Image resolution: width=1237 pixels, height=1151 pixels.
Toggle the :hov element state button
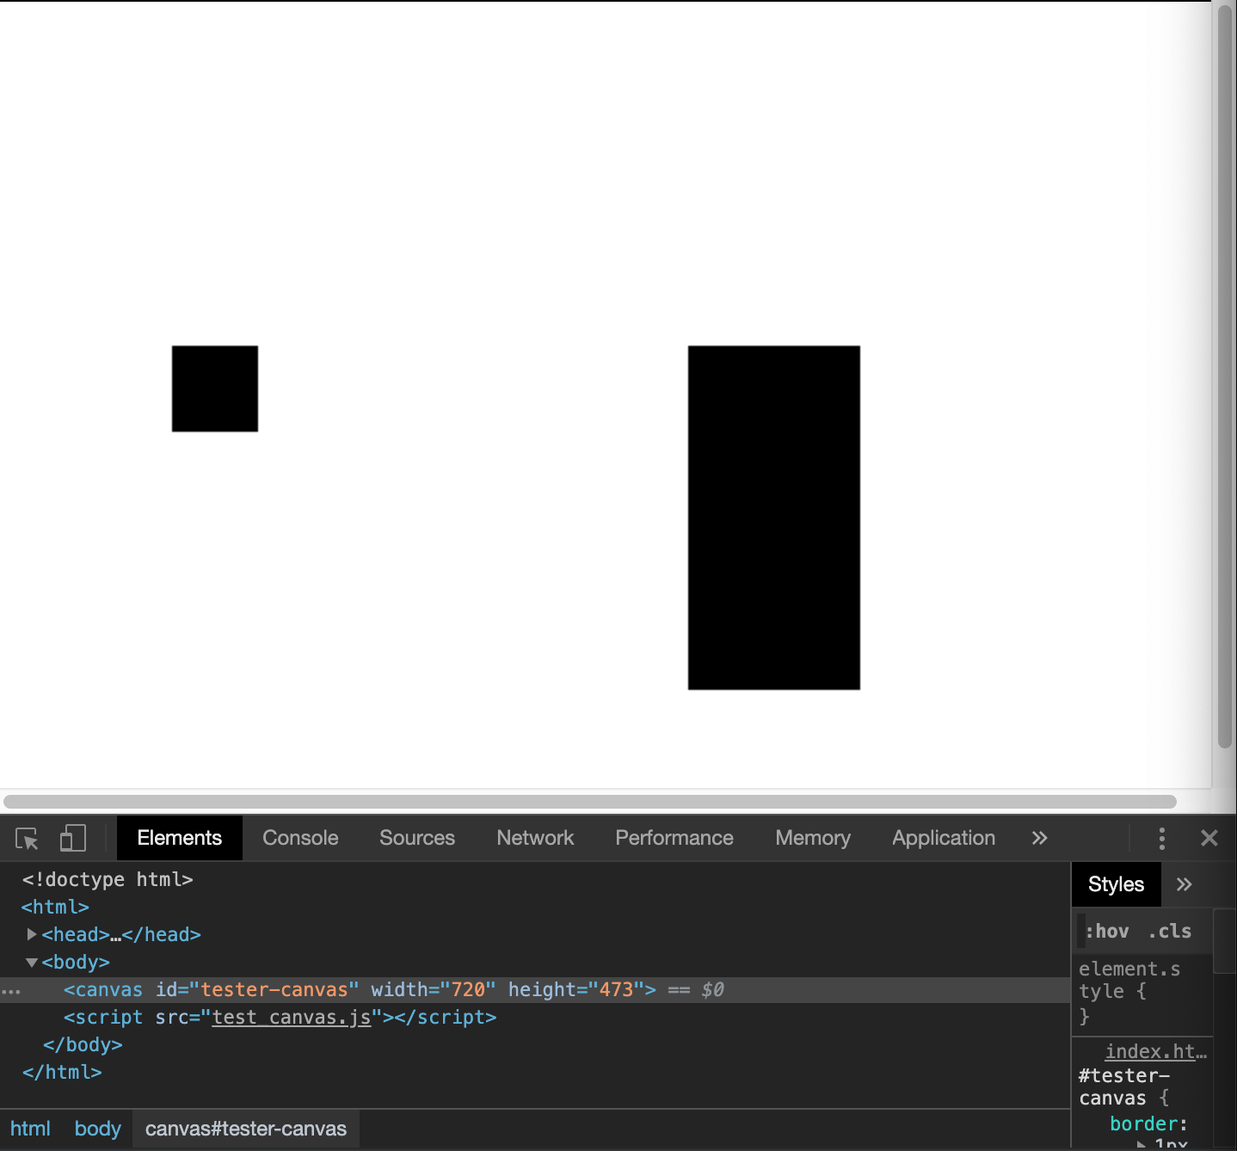(x=1108, y=932)
